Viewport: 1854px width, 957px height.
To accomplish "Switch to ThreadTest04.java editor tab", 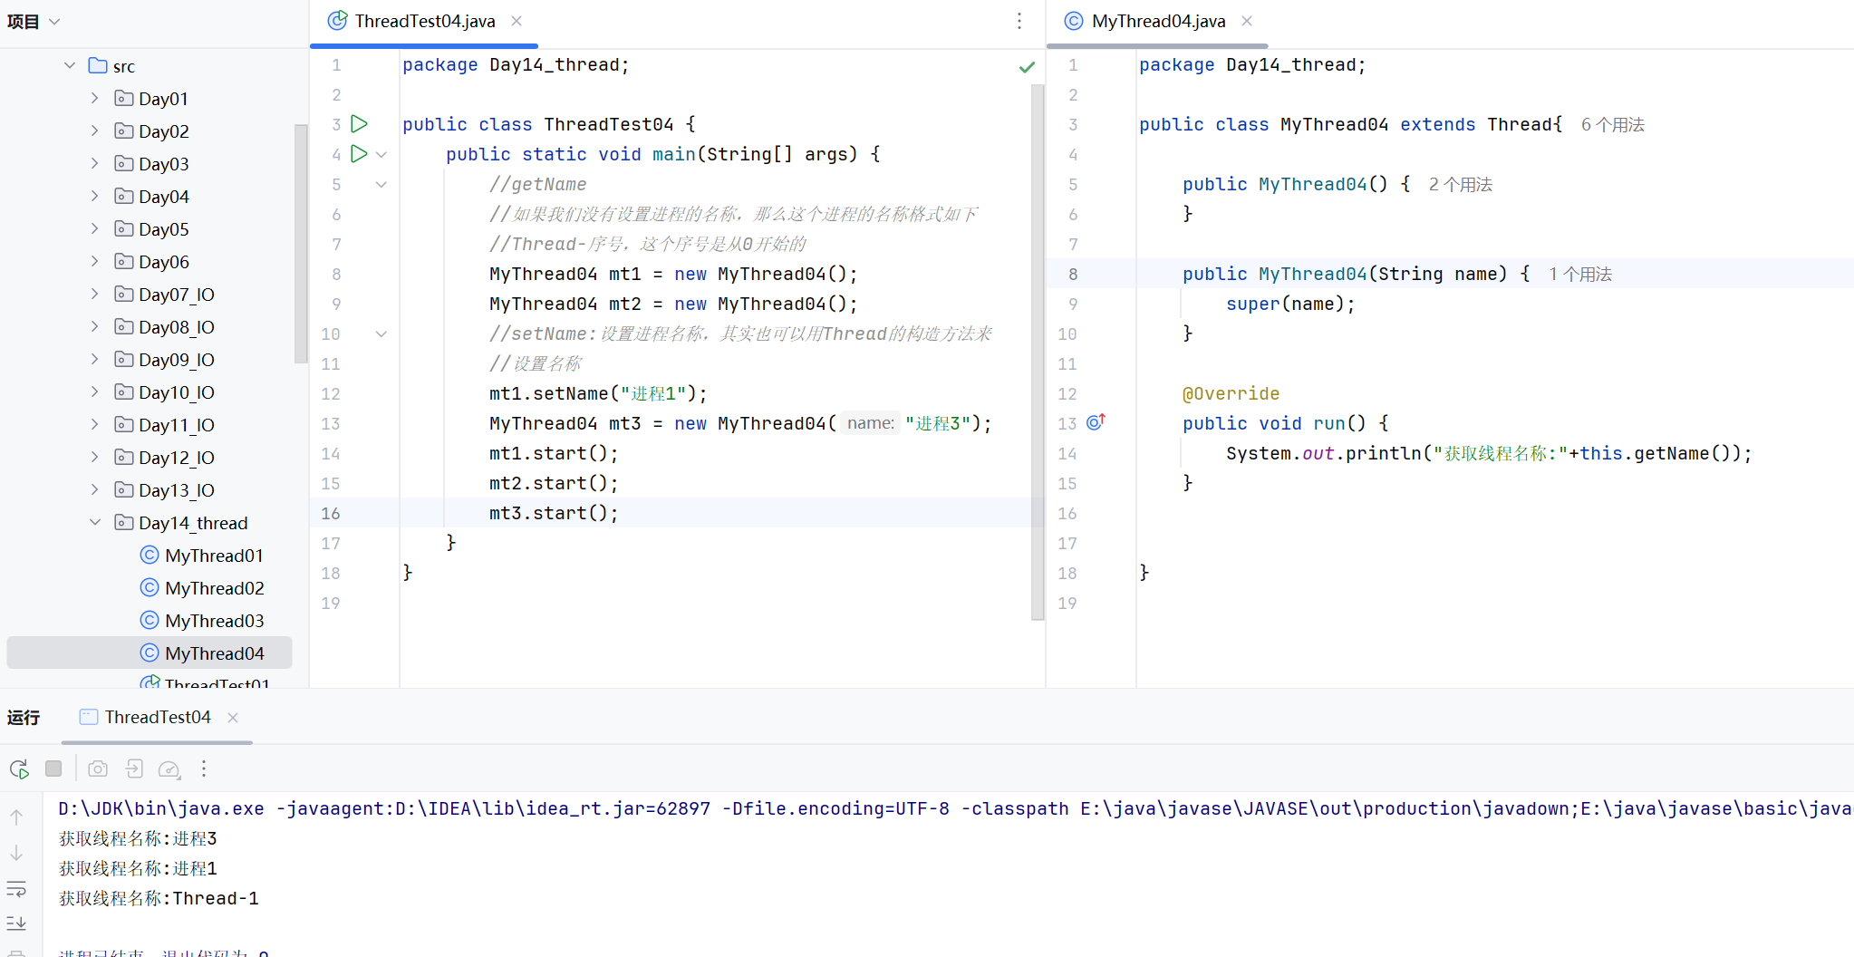I will (x=424, y=21).
